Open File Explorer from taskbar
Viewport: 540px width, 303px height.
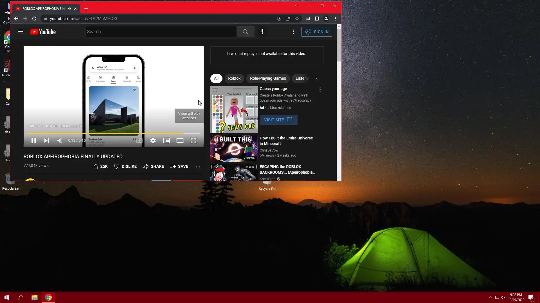(34, 297)
